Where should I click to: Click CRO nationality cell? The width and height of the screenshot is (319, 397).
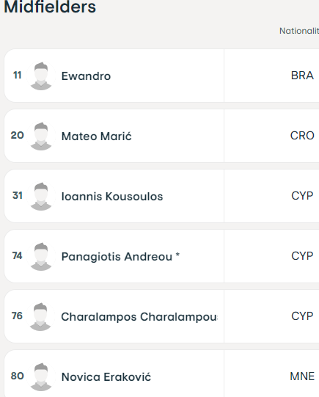point(302,136)
